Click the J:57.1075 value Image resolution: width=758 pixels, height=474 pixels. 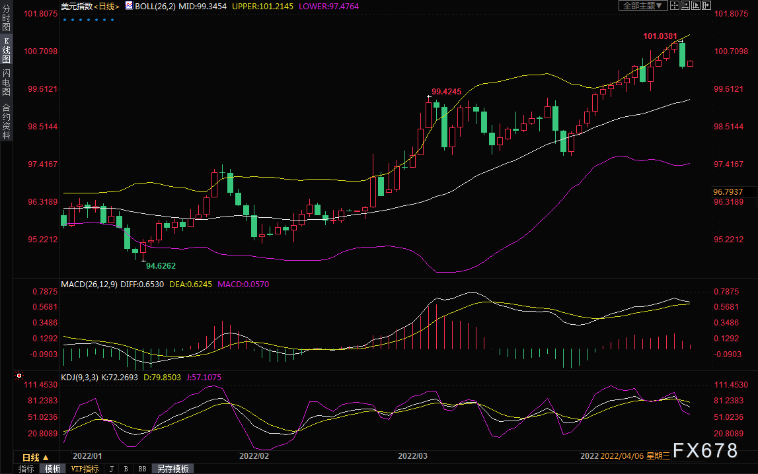coord(204,377)
